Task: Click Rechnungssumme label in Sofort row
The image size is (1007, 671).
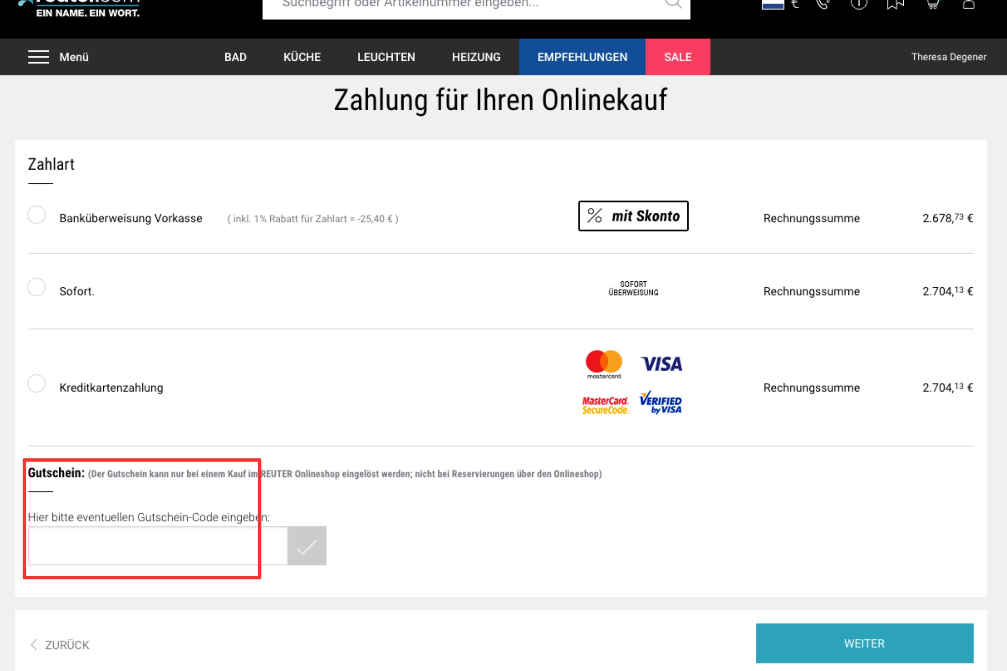Action: [x=811, y=291]
